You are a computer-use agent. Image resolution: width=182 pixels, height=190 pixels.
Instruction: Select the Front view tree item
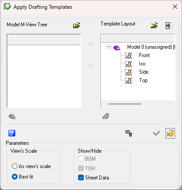click(144, 55)
